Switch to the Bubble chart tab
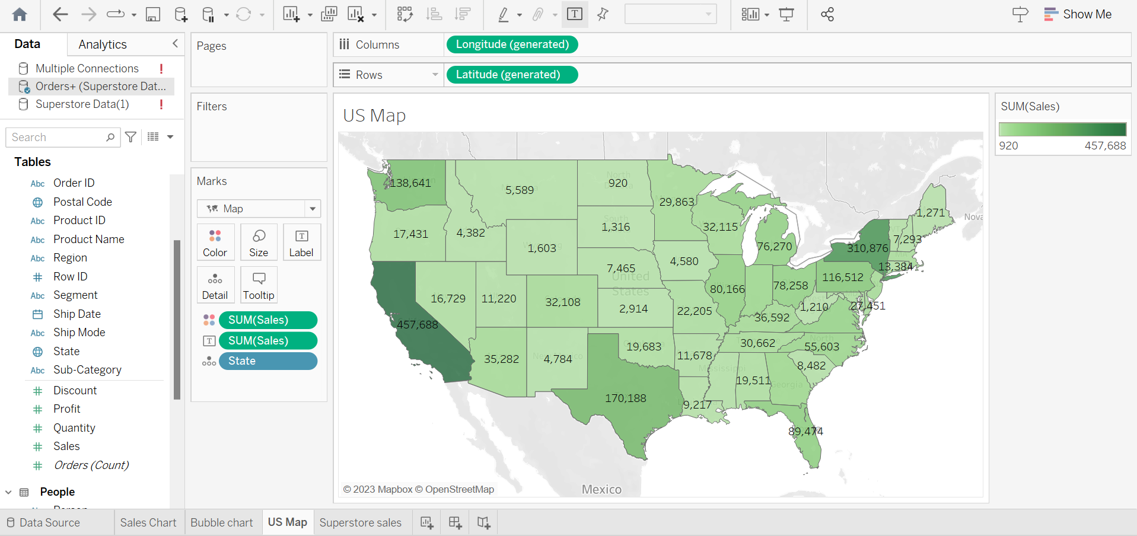1137x536 pixels. pyautogui.click(x=222, y=522)
